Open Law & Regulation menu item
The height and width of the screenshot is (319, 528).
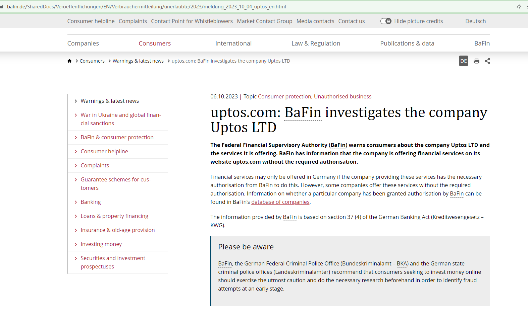[x=316, y=44]
